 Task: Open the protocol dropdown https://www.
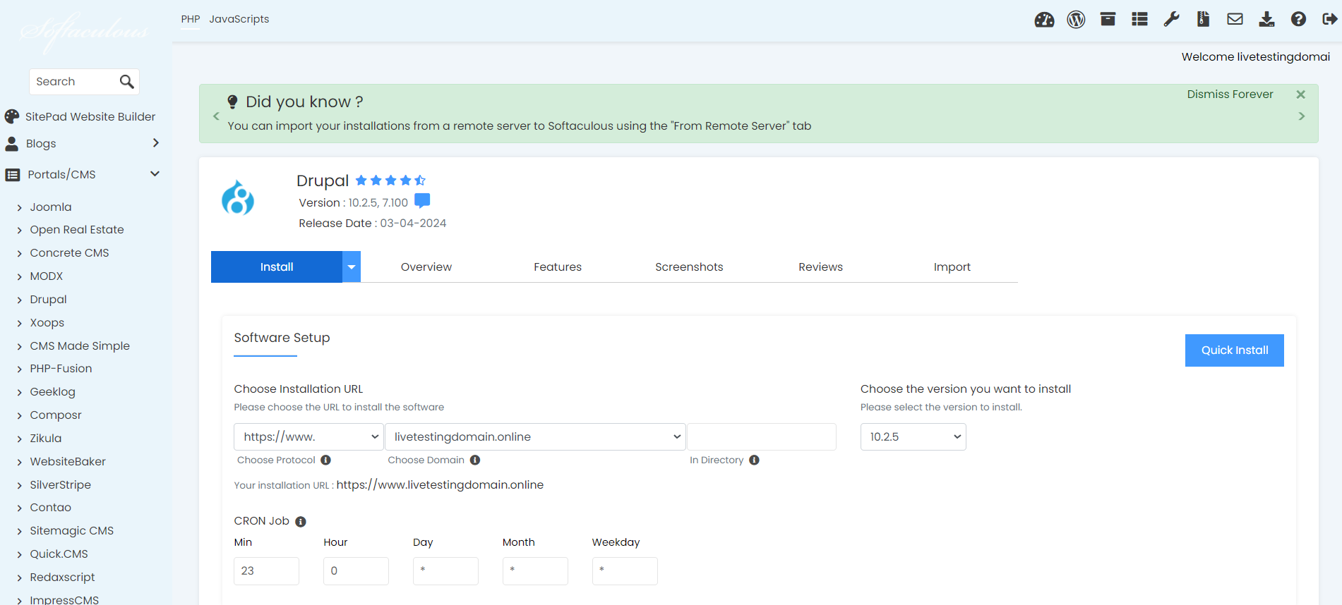[308, 437]
